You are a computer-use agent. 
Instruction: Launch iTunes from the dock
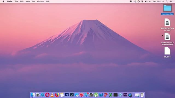[81, 95]
